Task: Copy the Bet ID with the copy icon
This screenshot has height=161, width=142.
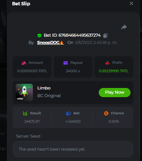Action: point(105,36)
